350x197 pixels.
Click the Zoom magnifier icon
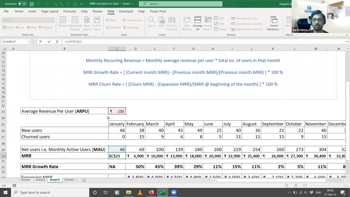click(151, 22)
